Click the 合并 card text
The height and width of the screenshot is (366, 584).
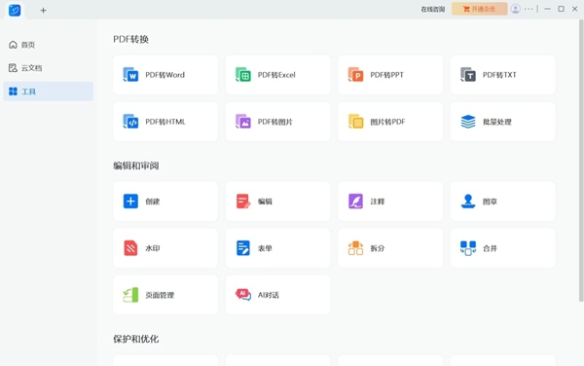pyautogui.click(x=490, y=248)
